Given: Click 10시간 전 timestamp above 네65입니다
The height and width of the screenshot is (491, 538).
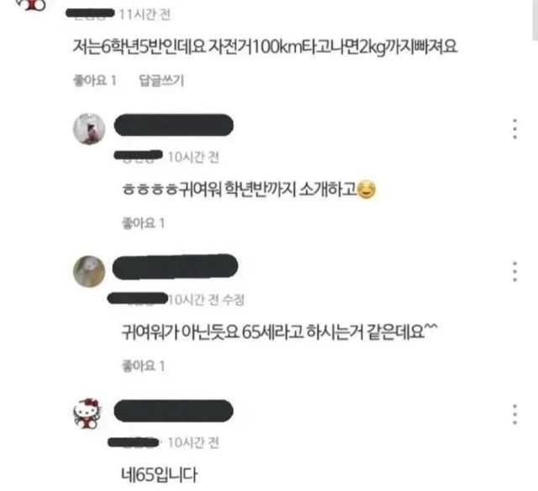Looking at the screenshot, I should (x=193, y=442).
